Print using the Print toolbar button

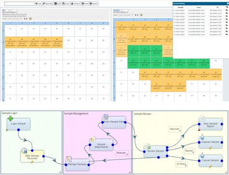point(85,3)
